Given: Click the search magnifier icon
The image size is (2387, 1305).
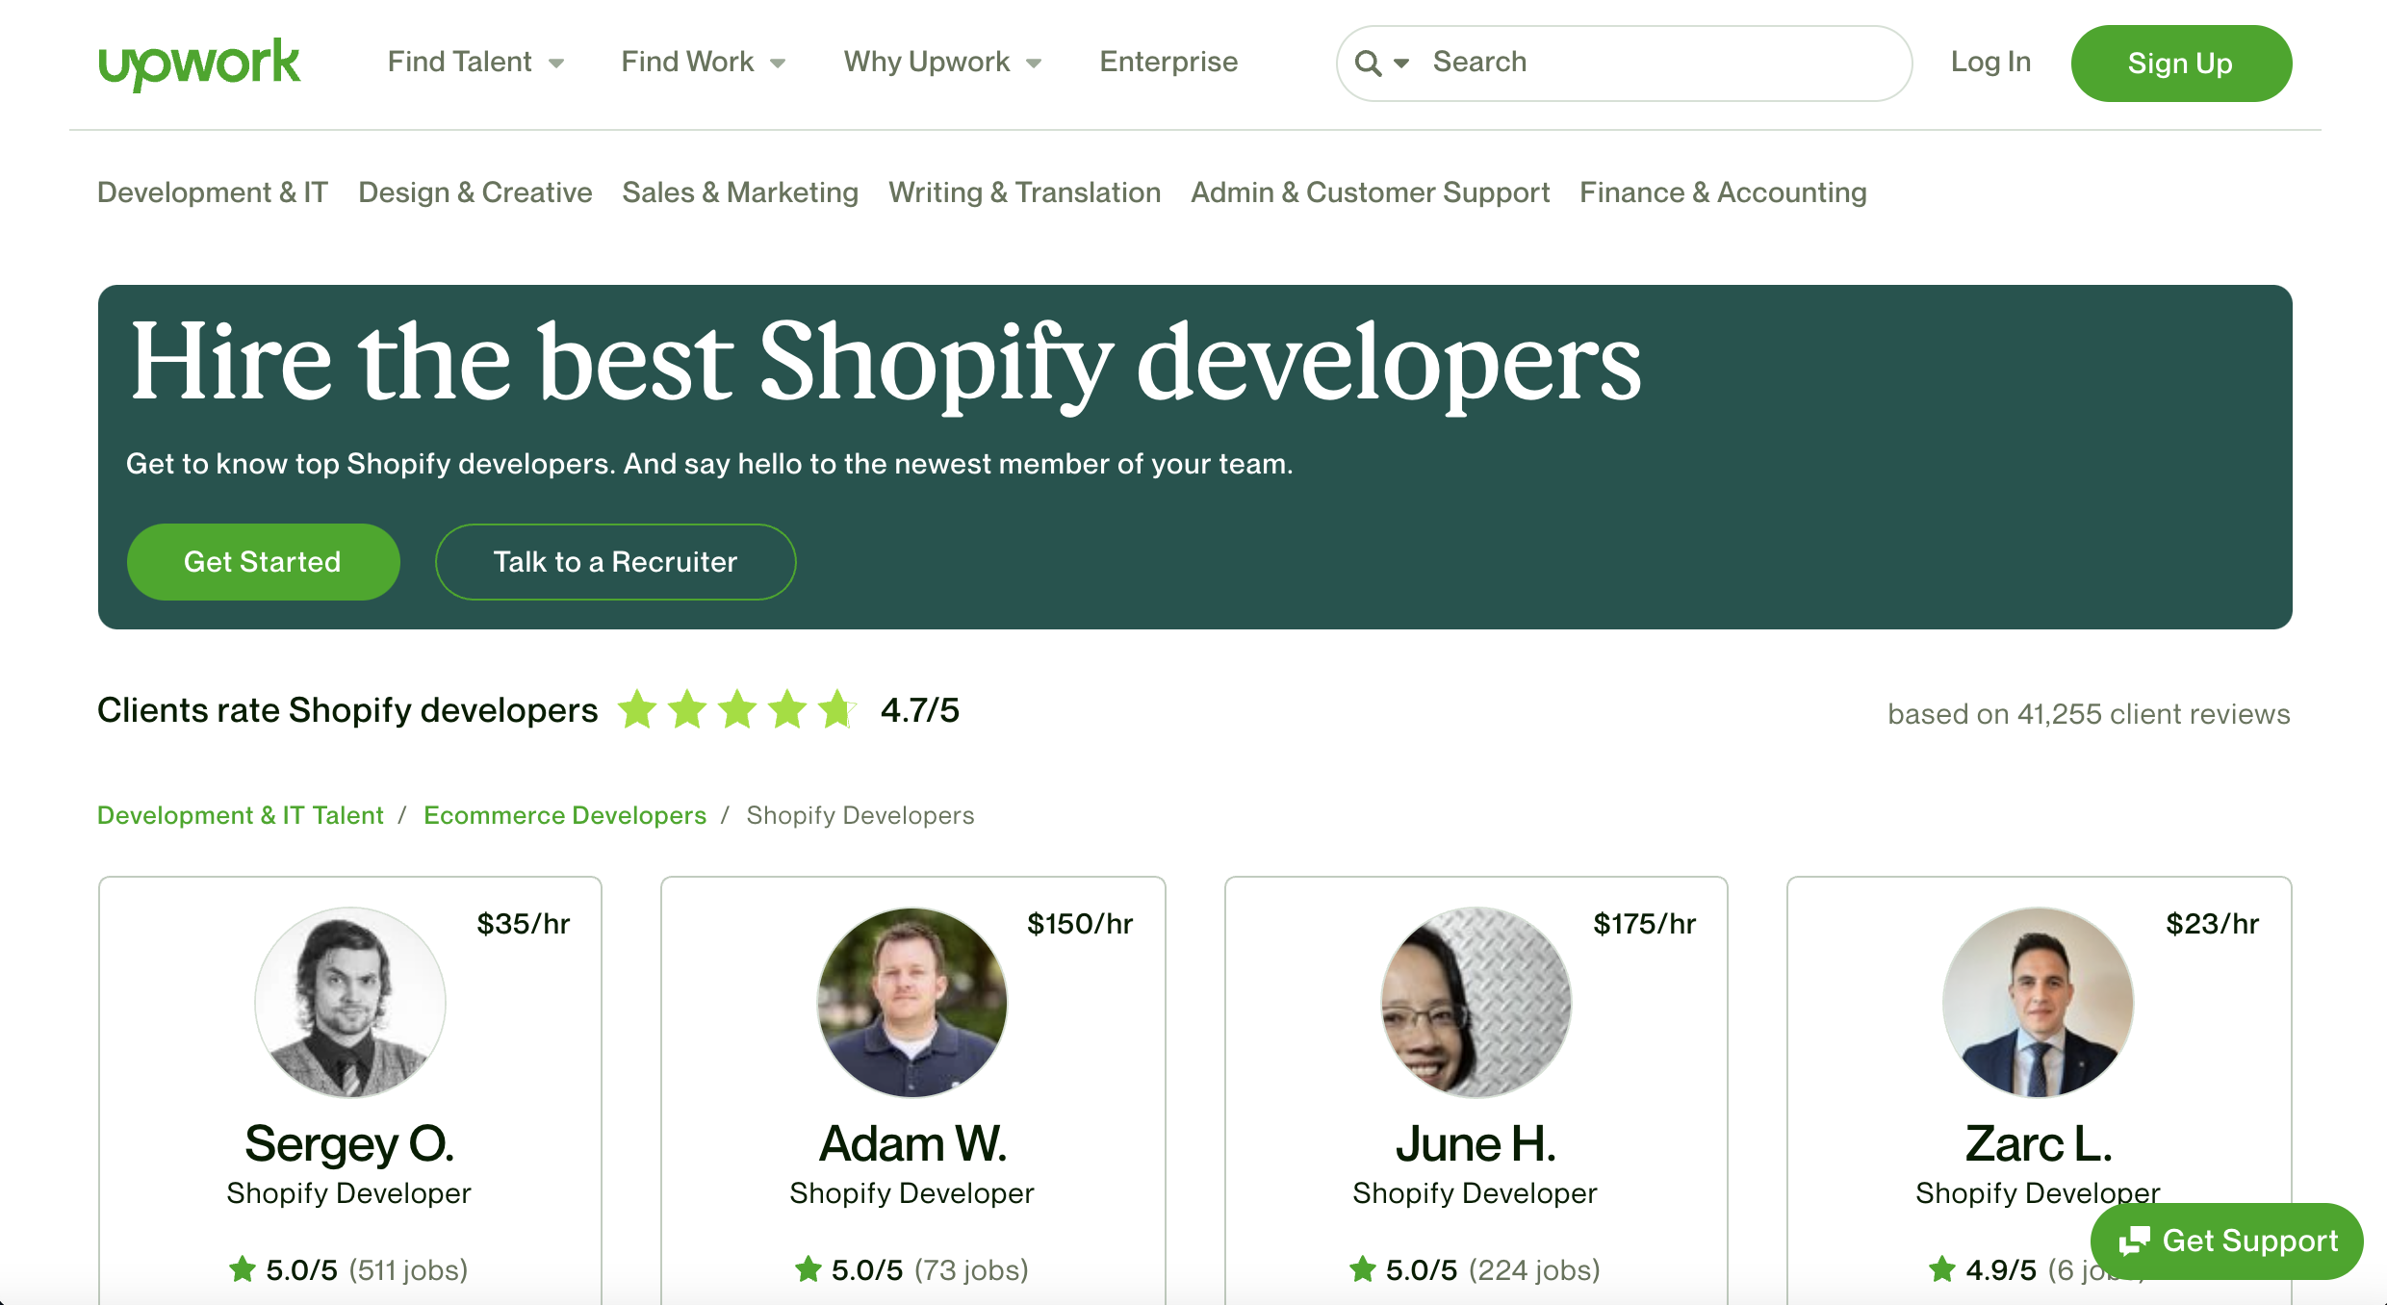Looking at the screenshot, I should click(x=1367, y=64).
